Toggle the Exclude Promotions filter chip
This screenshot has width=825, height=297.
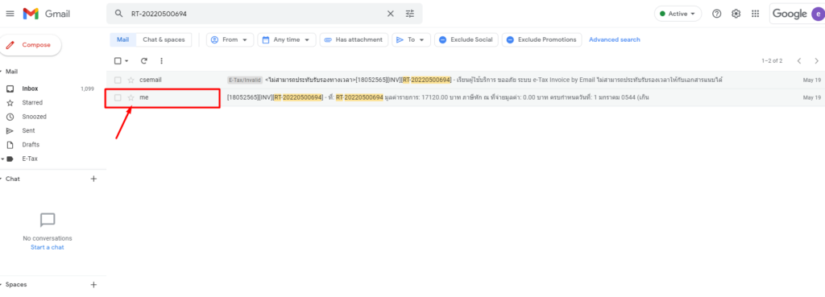point(542,39)
